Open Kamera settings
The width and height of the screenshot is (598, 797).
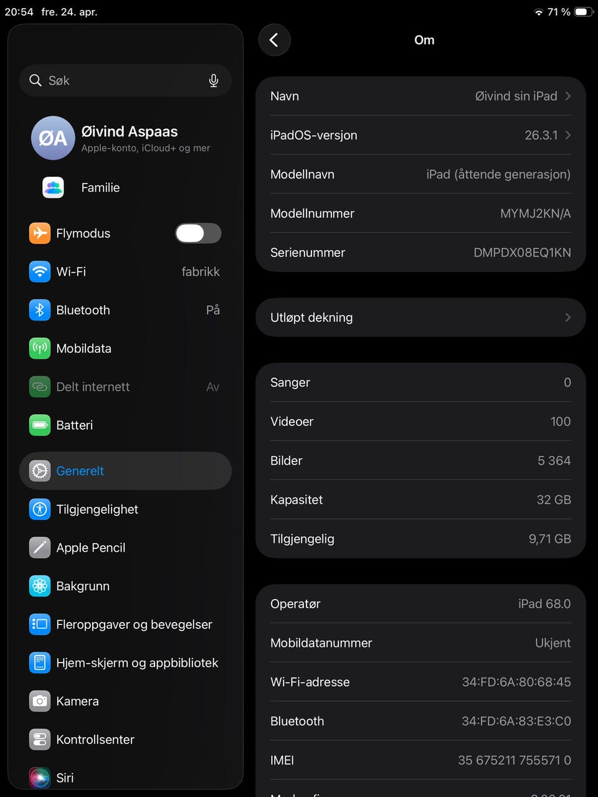tap(125, 701)
